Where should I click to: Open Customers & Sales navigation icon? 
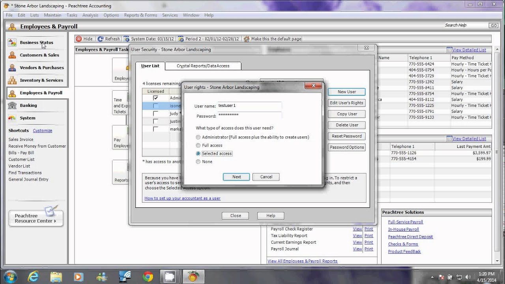(12, 55)
